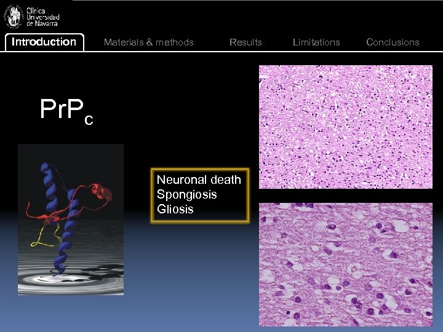Click the 'Clínica Universidad de Navarra' name text
Screen dimensions: 443x332
42,17
